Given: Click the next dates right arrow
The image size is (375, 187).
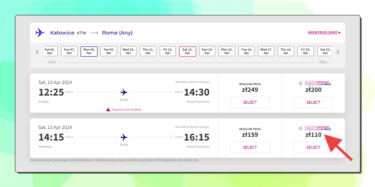Looking at the screenshot, I should [x=338, y=52].
